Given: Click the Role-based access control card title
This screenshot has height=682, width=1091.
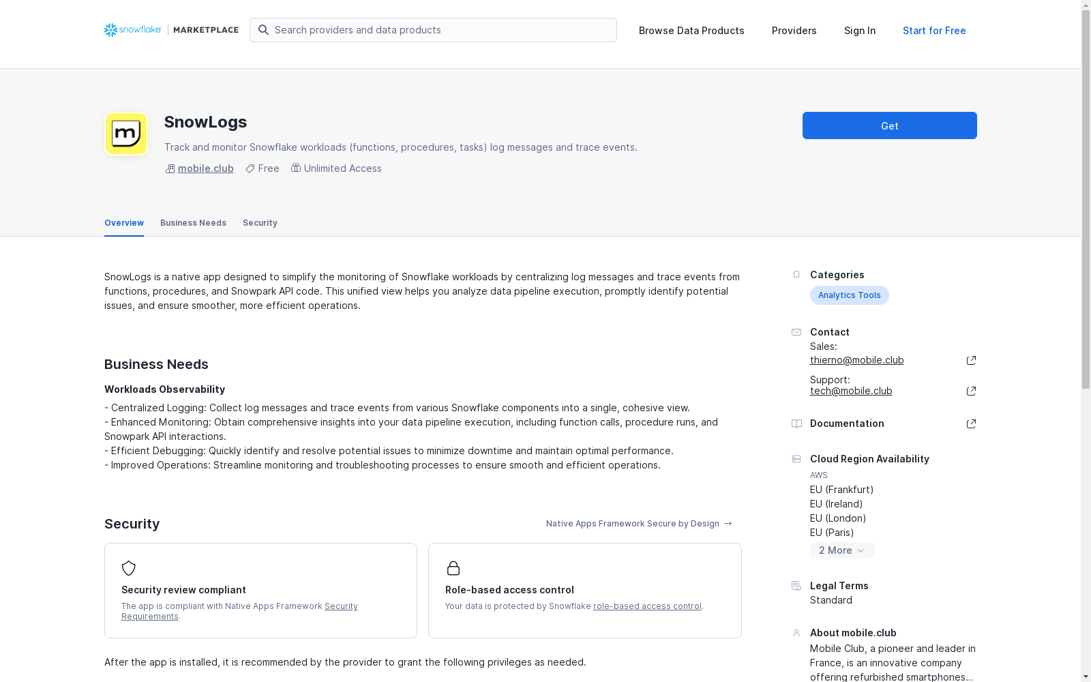Looking at the screenshot, I should pos(509,590).
